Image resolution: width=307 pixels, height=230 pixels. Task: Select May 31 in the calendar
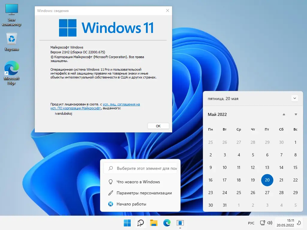coord(225,205)
